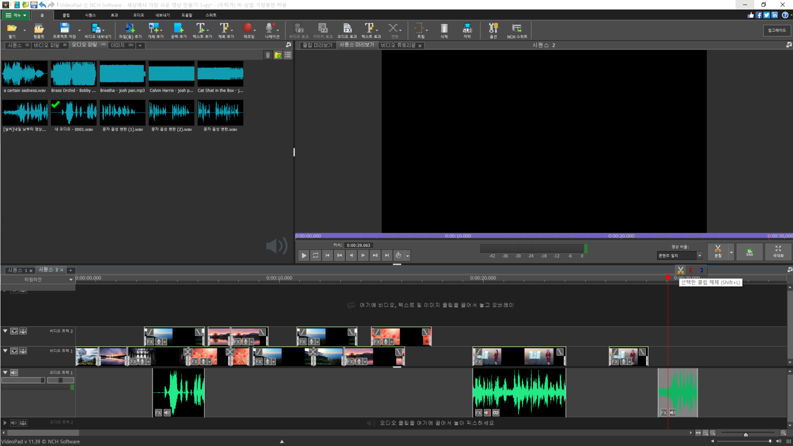Open the 내보내기 export ribbon tab
Screen dimensions: 793x446
pyautogui.click(x=162, y=15)
